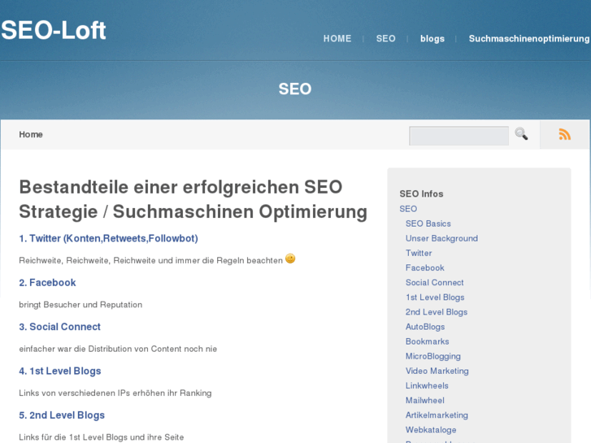Open Mailwheel in the sidebar

[x=425, y=401]
